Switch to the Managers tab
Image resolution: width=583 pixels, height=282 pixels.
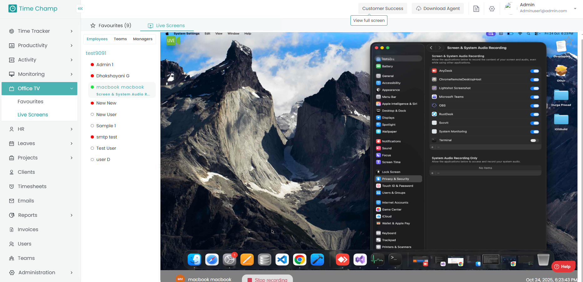142,39
